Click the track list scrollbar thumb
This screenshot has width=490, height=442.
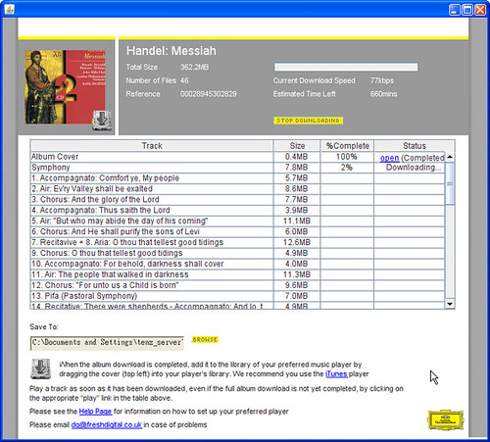coord(450,183)
